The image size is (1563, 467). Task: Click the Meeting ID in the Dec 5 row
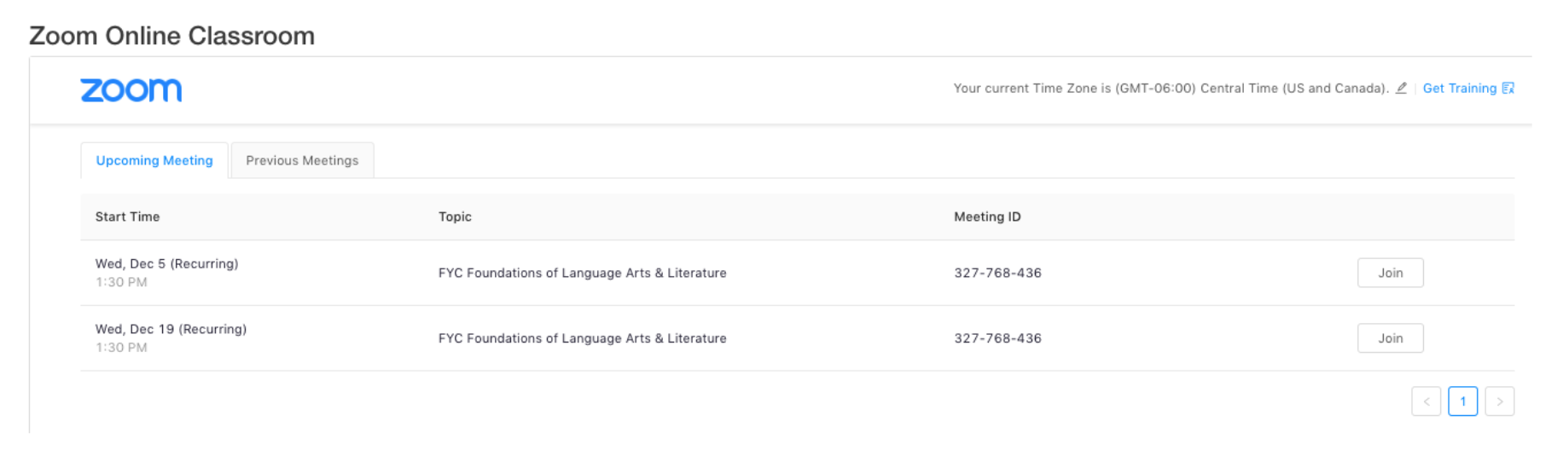997,273
